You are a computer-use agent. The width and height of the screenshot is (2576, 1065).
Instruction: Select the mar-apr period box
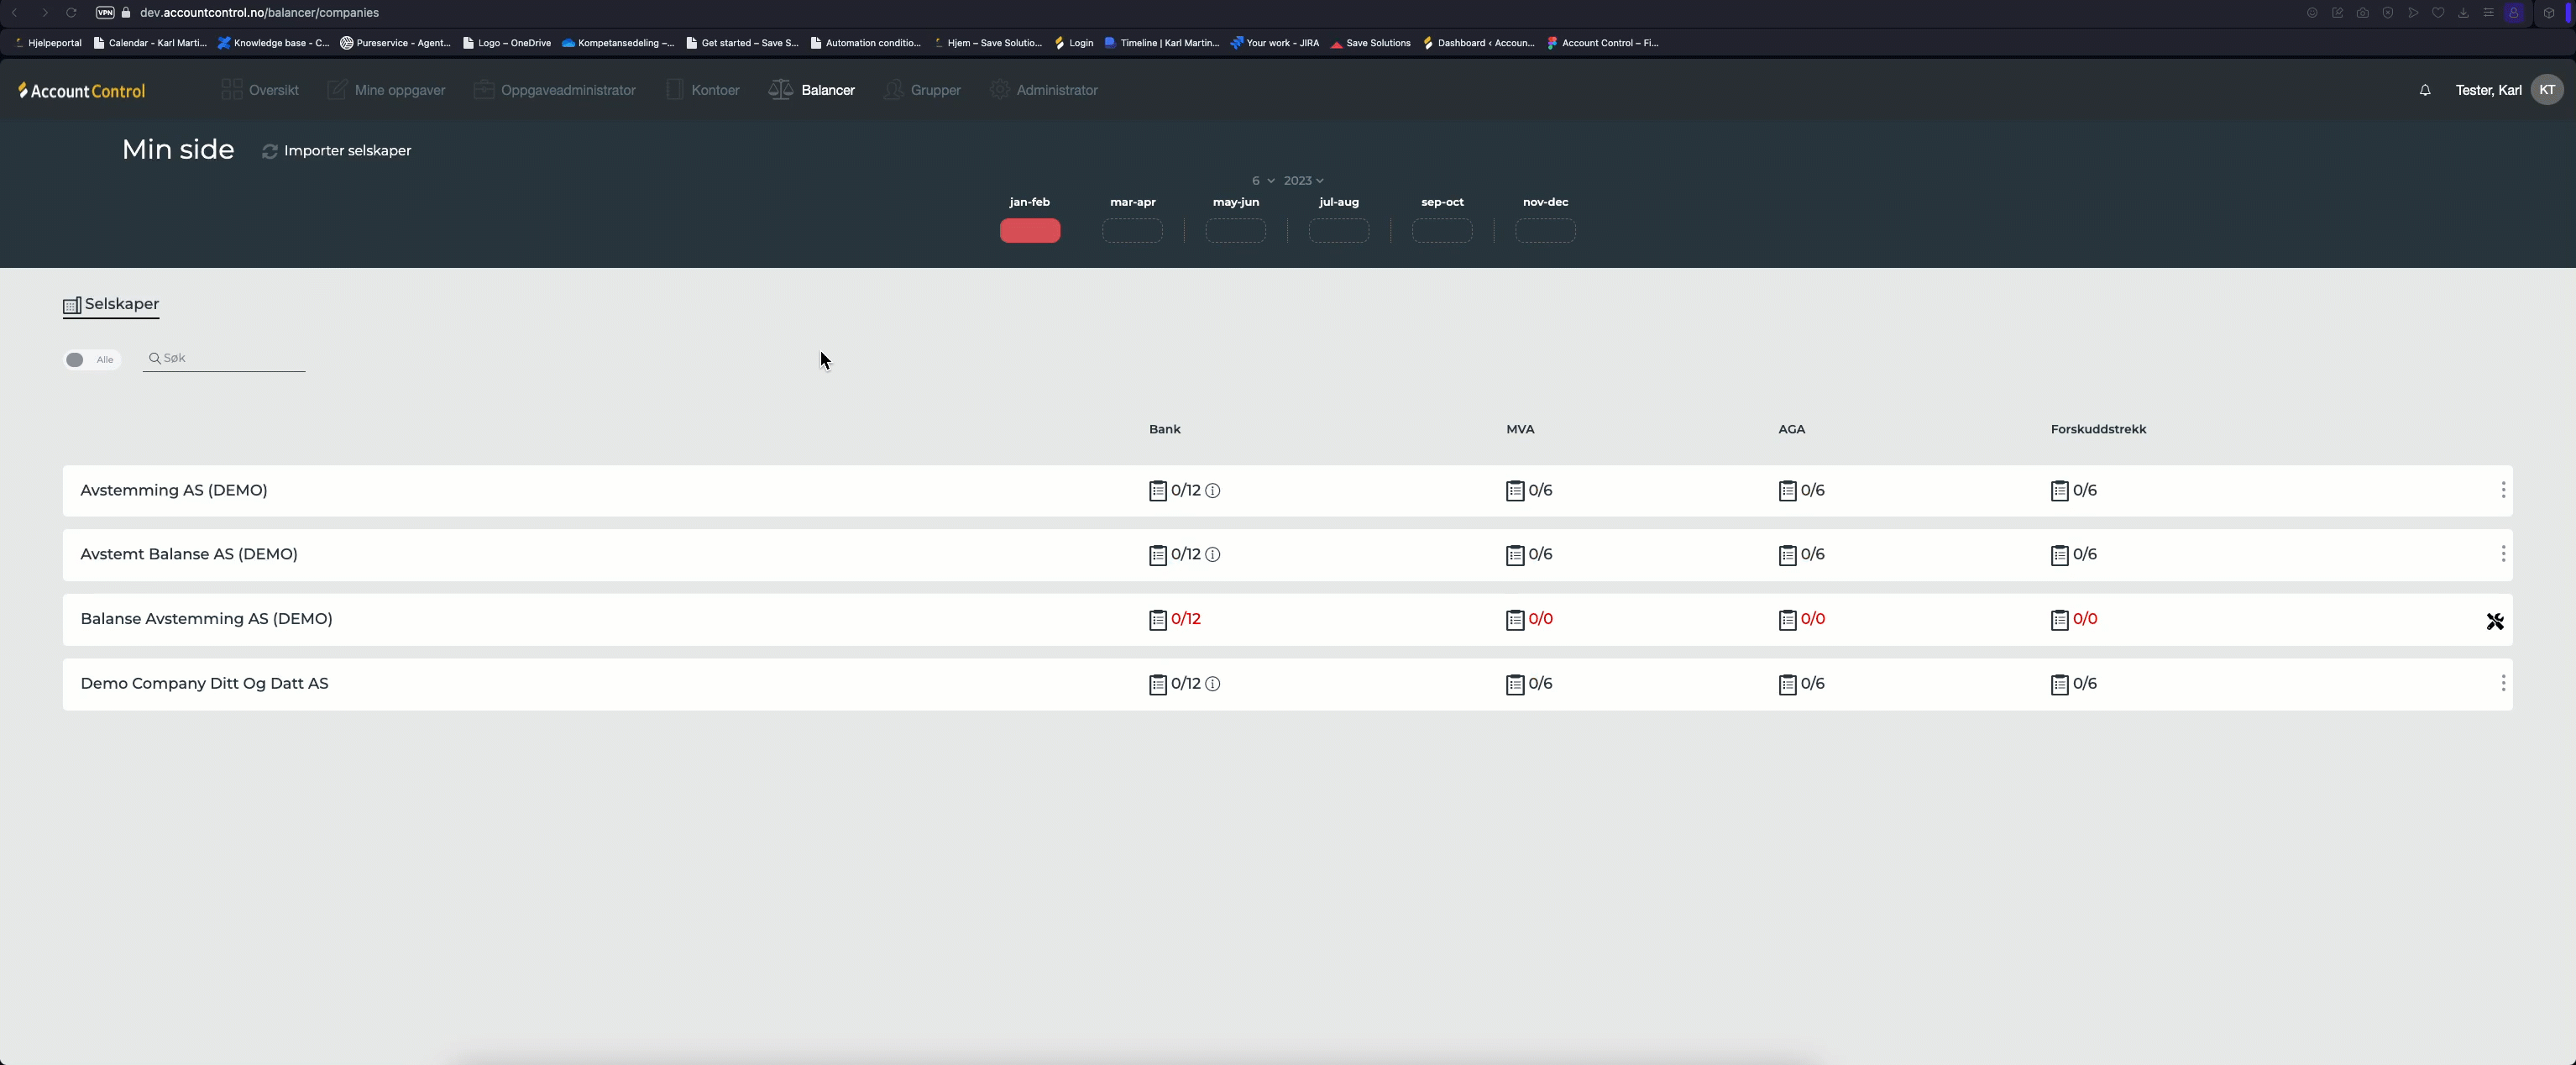click(1132, 231)
